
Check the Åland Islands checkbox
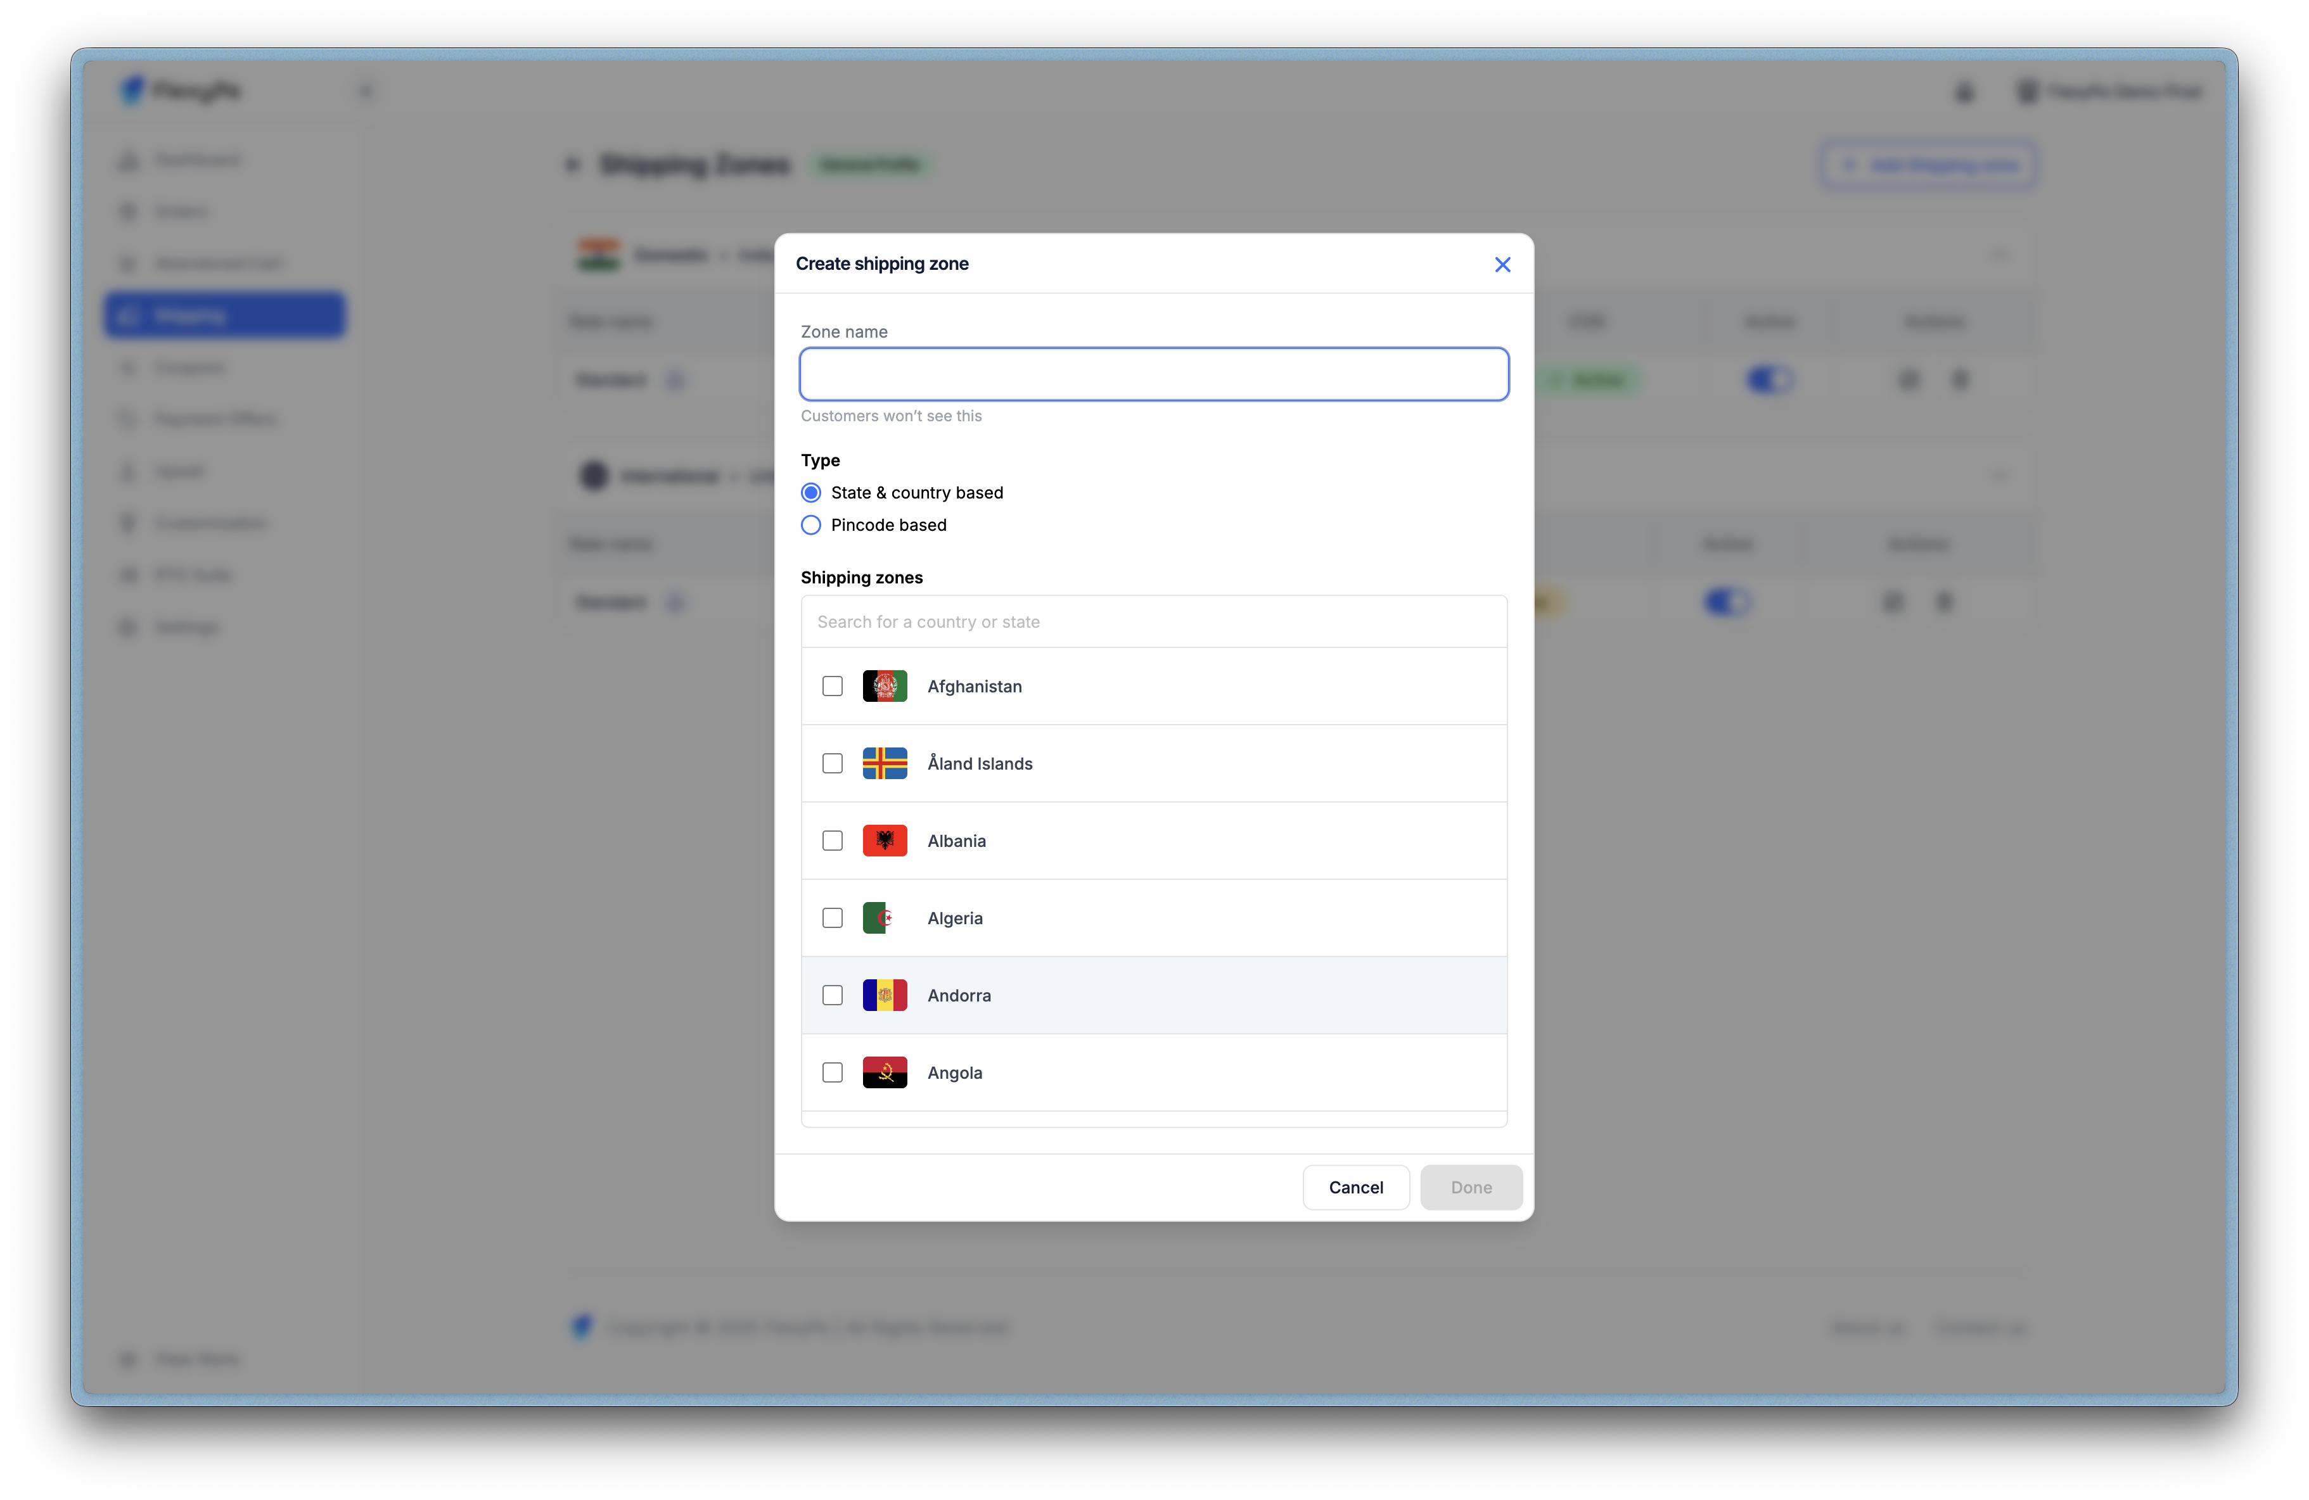point(833,763)
